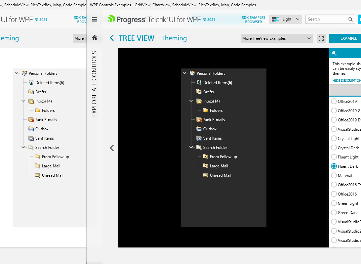Click Large Mail icon in dark tree
The height and width of the screenshot is (264, 361).
pos(206,166)
